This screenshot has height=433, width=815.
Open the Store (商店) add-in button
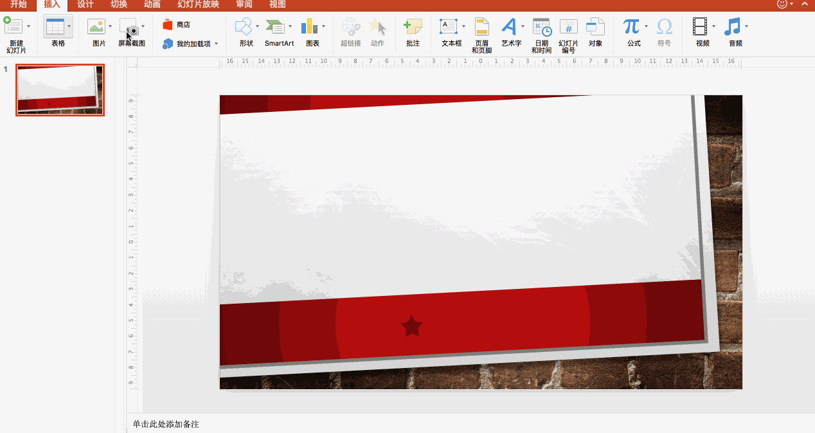tap(175, 24)
